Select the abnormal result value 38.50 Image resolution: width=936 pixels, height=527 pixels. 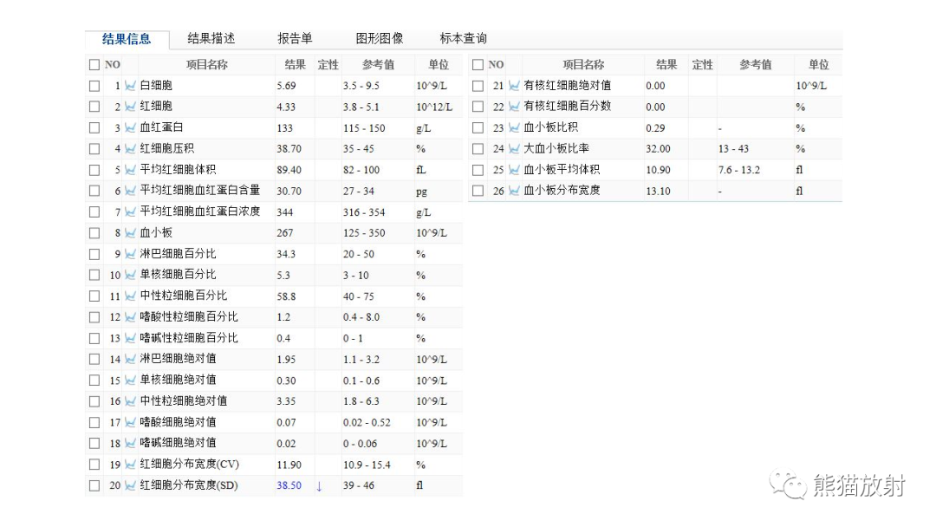pos(289,485)
